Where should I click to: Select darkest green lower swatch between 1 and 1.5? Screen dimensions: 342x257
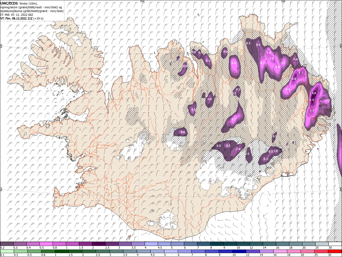[x=61, y=251]
